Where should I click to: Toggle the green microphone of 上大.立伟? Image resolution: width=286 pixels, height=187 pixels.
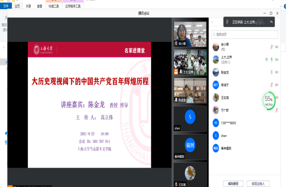click(x=271, y=59)
